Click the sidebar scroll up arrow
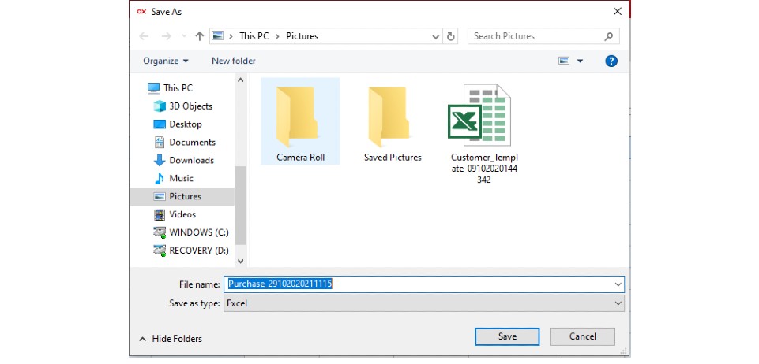Screen dimensions: 759x364 click(x=241, y=80)
